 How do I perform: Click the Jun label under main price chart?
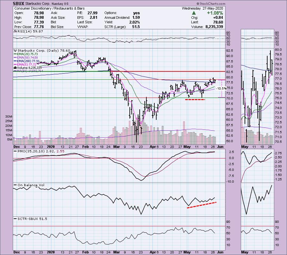pos(220,147)
